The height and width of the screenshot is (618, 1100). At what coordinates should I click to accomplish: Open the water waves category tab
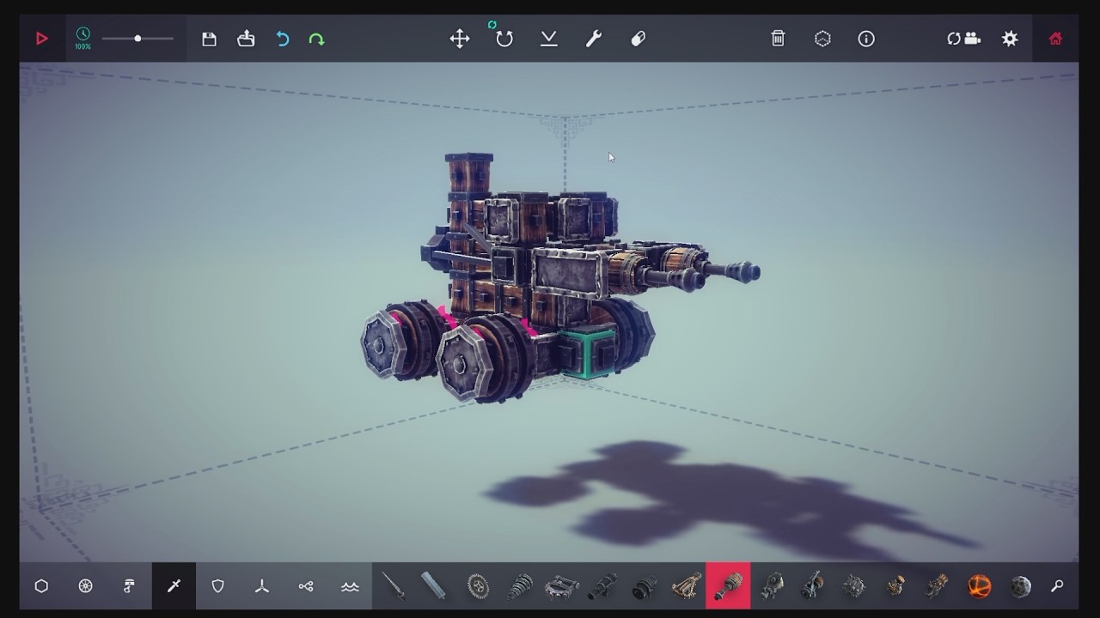tap(350, 586)
